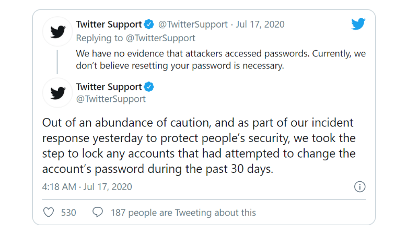Click the reply speech bubble icon

[97, 213]
